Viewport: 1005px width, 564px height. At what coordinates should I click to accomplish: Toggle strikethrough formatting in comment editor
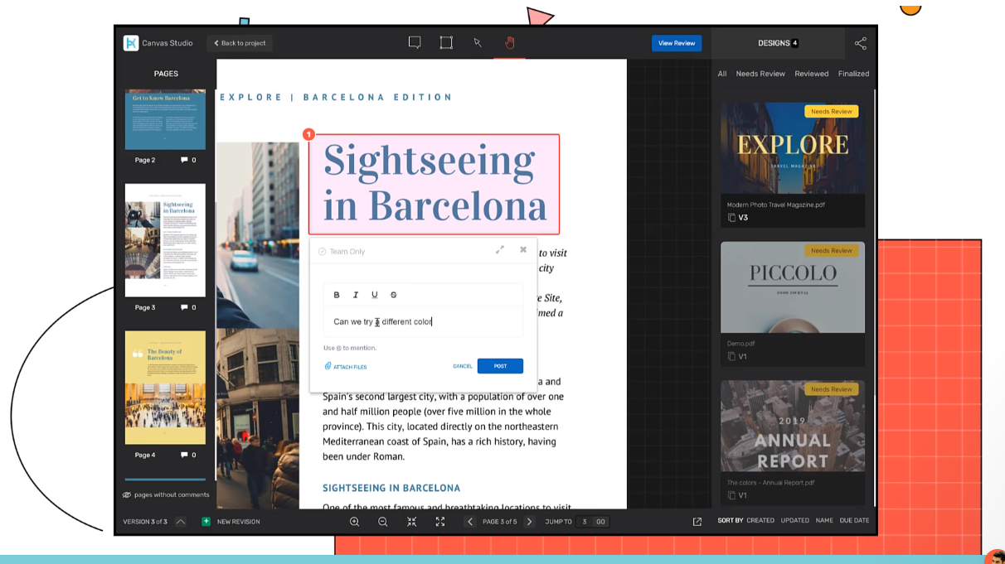(x=393, y=295)
